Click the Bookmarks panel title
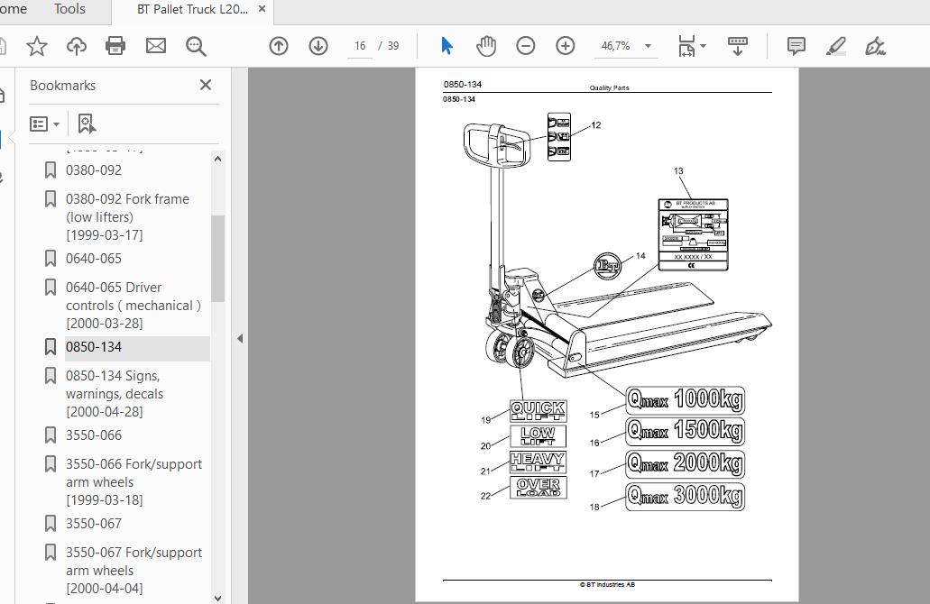The height and width of the screenshot is (604, 930). click(x=63, y=86)
